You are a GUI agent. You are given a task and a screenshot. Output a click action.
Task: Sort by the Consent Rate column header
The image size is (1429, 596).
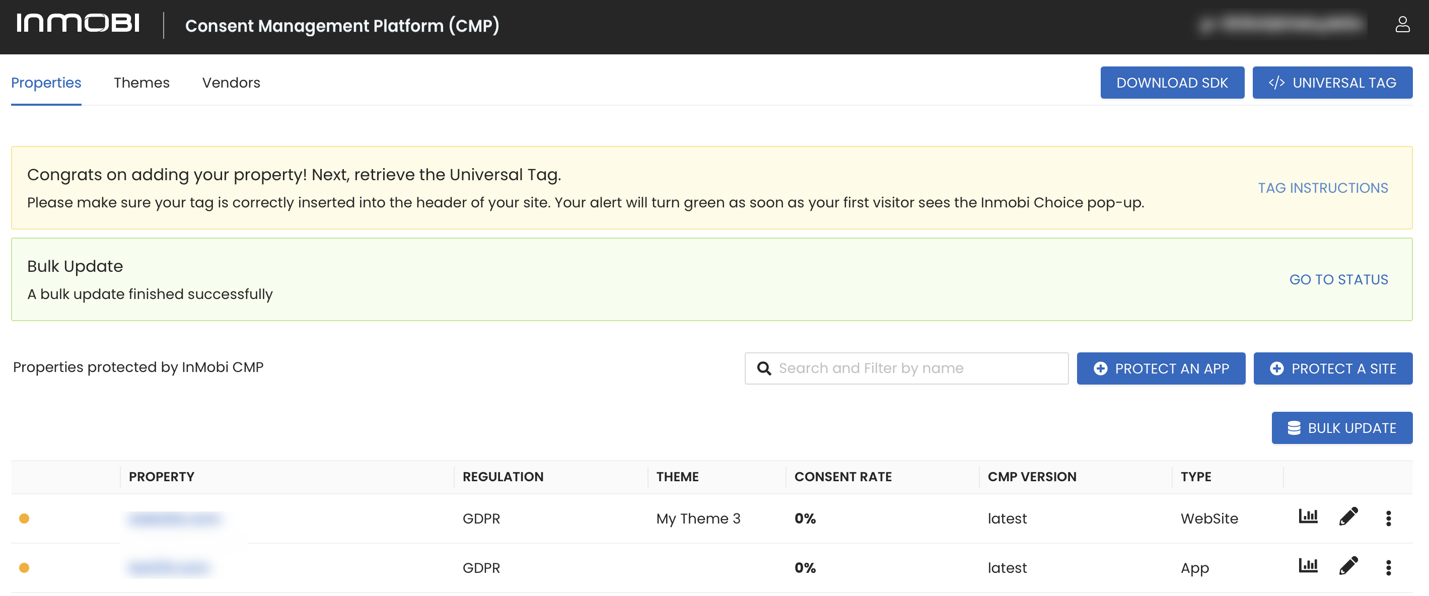[842, 476]
